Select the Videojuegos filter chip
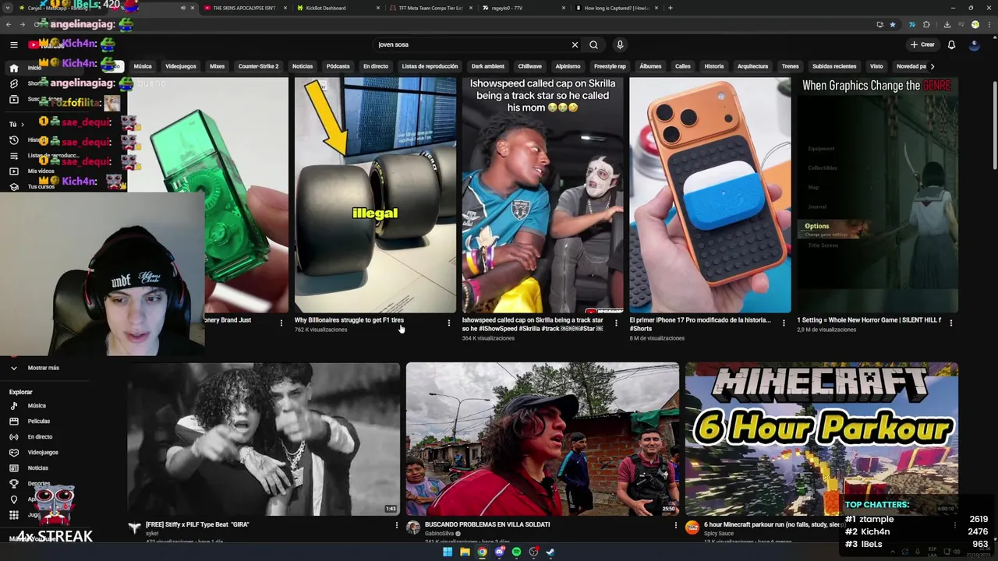This screenshot has height=561, width=998. click(181, 66)
